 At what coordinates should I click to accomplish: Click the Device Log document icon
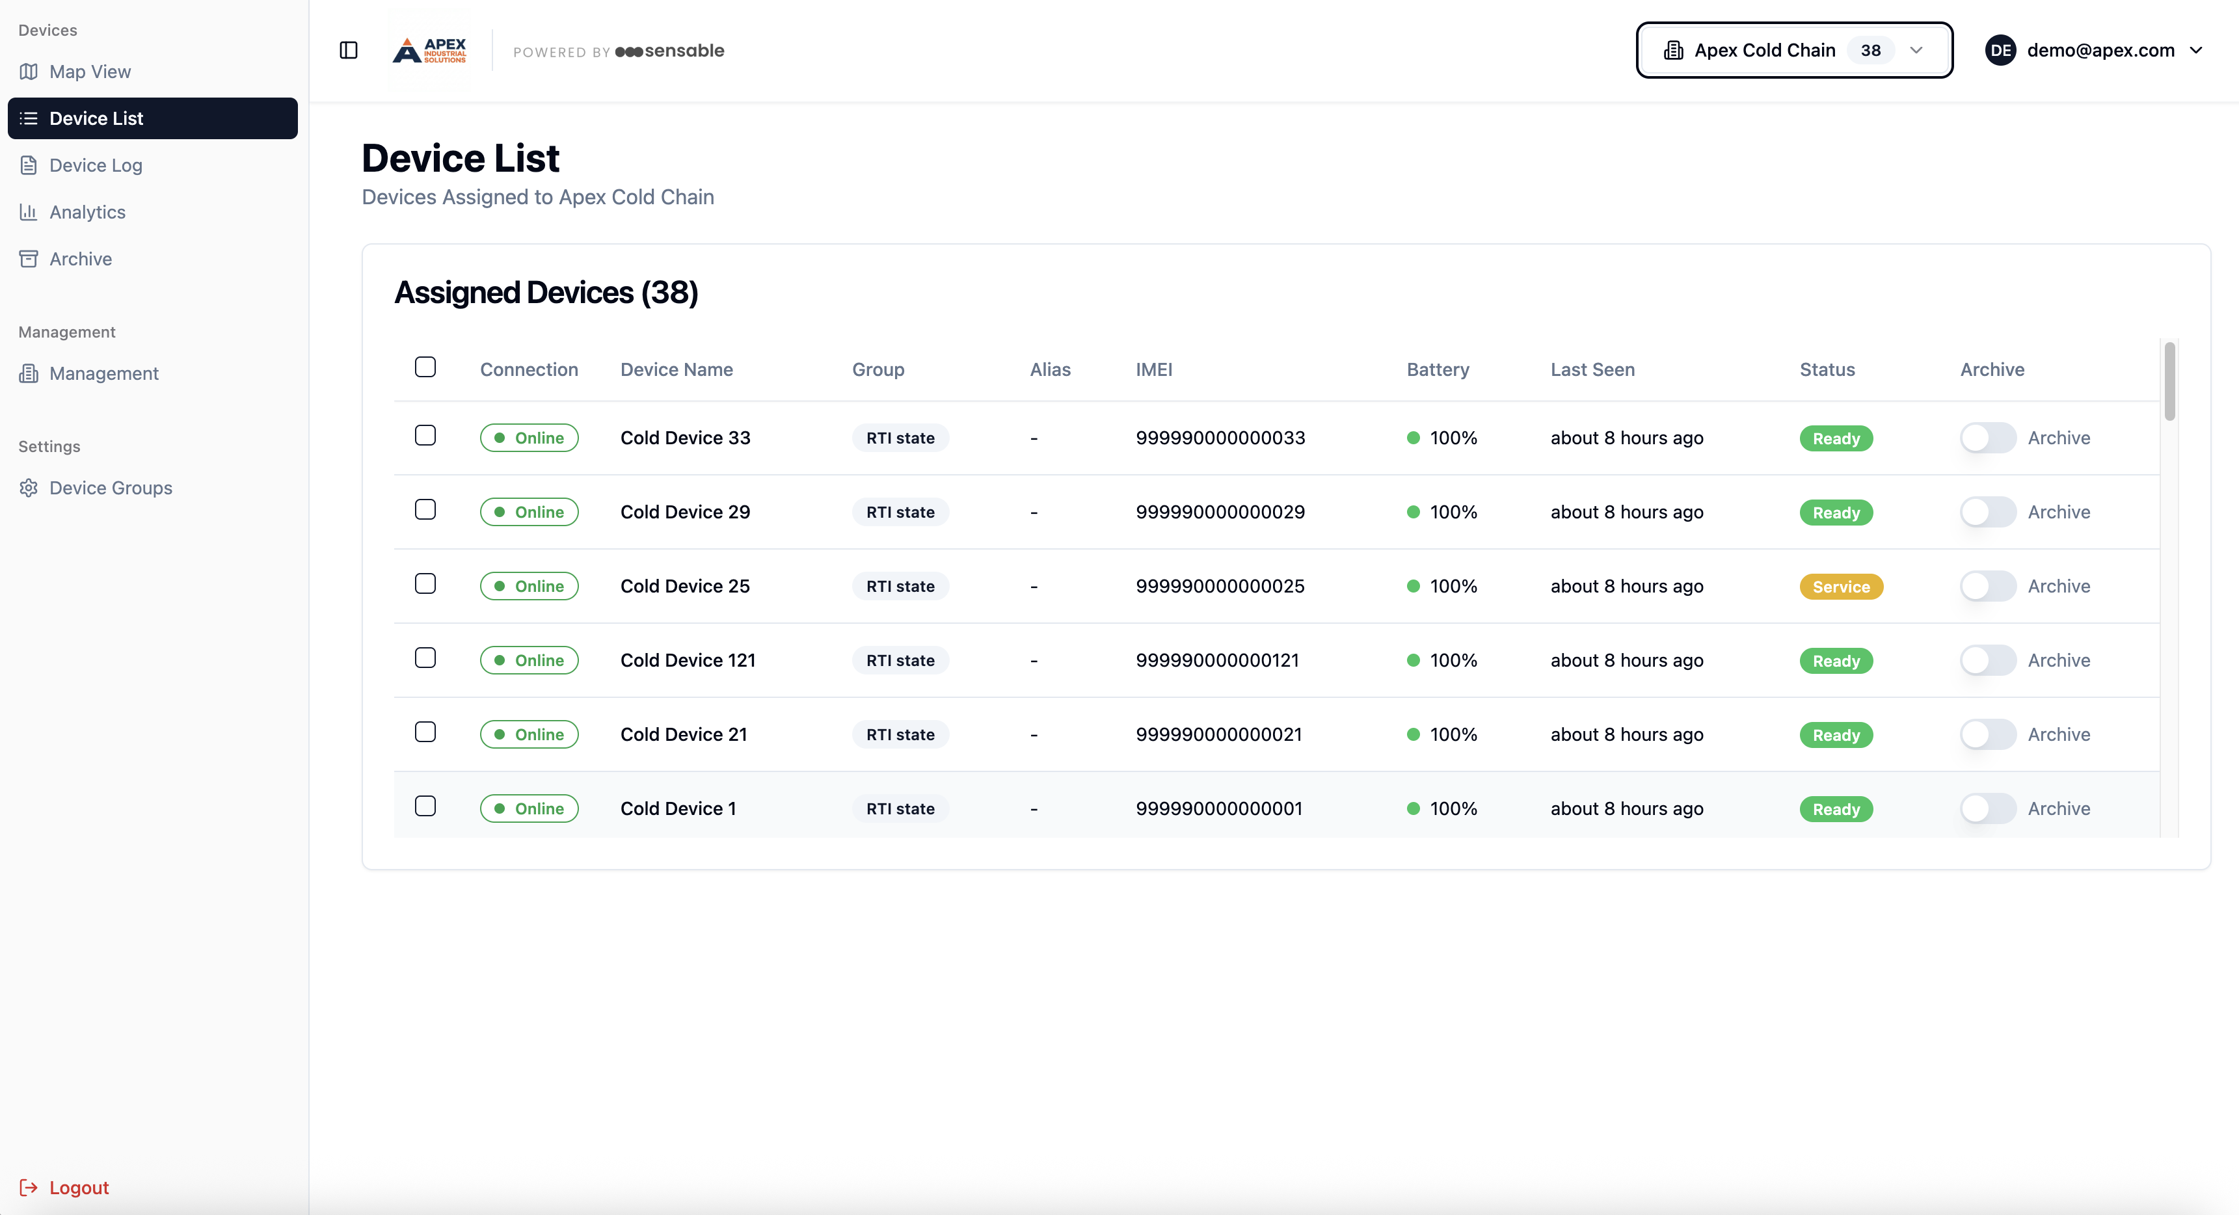point(29,165)
